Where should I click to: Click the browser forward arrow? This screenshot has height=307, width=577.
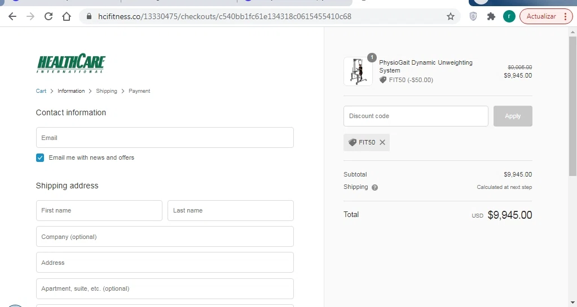30,16
